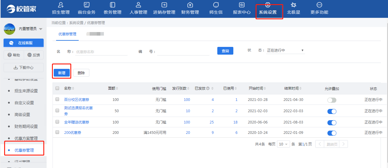Viewport: 388px width, 168px height.
Task: Open 进销存管理 module icon
Action: (164, 5)
